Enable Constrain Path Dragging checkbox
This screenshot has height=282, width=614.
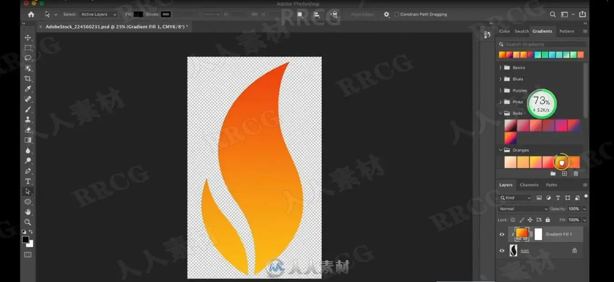pos(397,15)
